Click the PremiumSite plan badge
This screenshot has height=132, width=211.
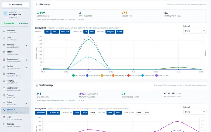(x=9, y=23)
